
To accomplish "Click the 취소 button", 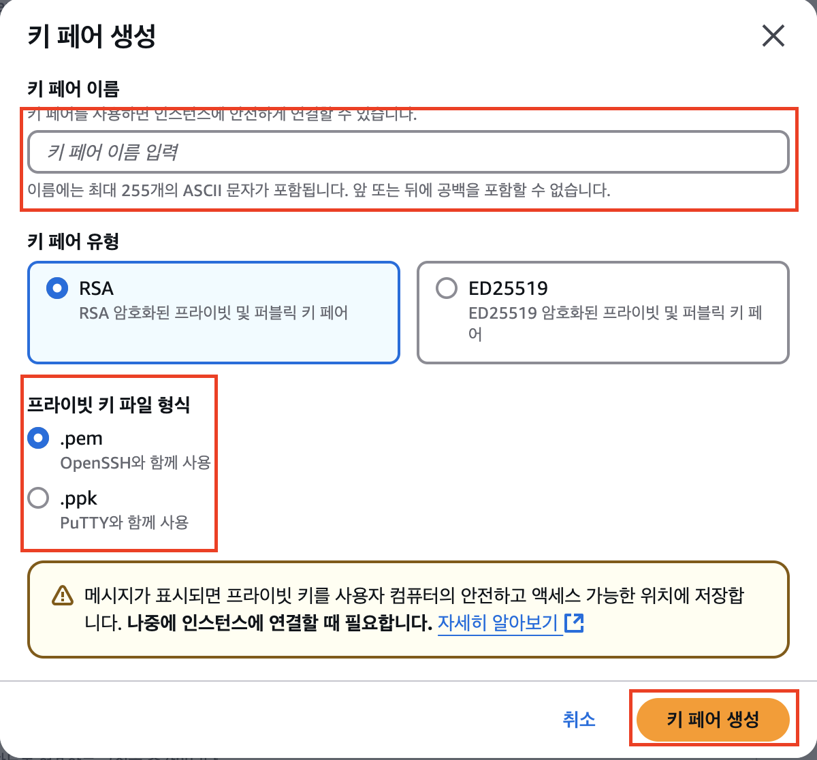I will 579,719.
